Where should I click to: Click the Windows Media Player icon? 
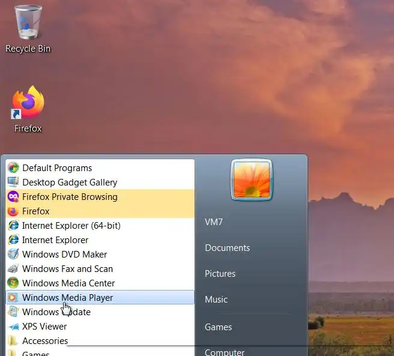pyautogui.click(x=13, y=297)
